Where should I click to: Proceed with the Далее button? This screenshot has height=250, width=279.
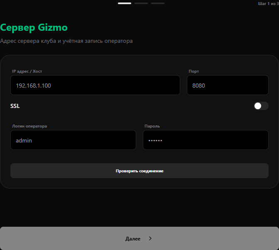click(139, 238)
